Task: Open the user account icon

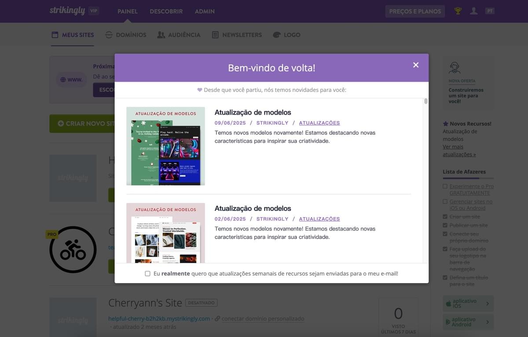Action: (473, 11)
